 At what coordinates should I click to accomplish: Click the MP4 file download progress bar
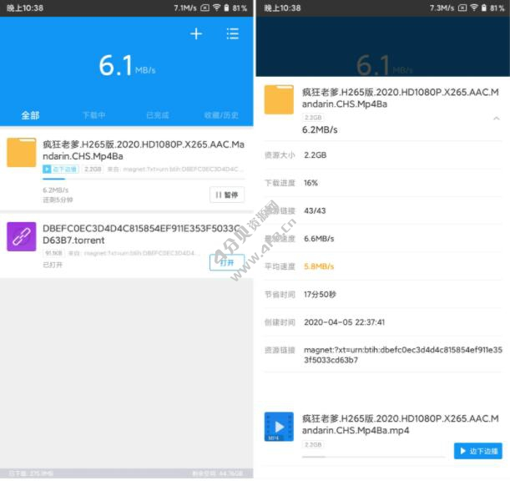tap(372, 456)
